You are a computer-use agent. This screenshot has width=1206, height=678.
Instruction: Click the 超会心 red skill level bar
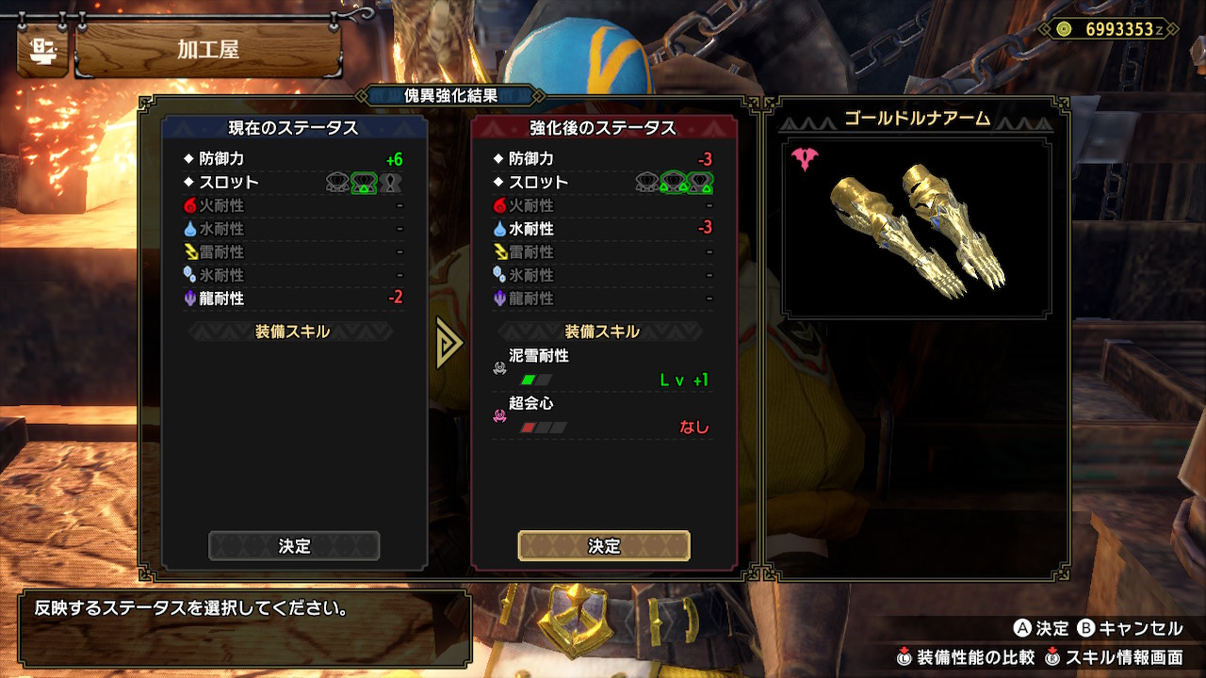tap(544, 428)
